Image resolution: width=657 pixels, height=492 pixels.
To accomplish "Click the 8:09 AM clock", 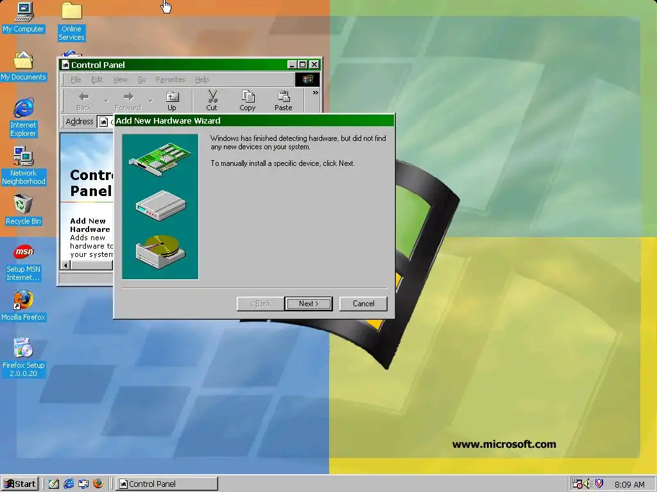I will (x=629, y=484).
